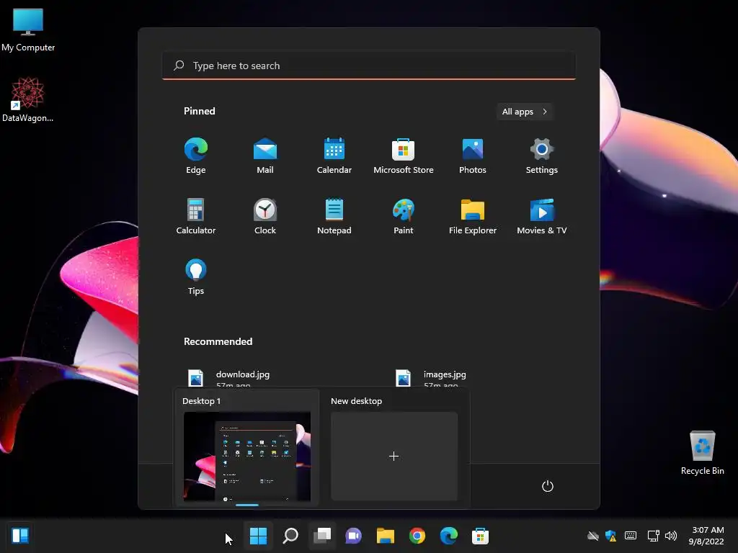The image size is (738, 553).
Task: Click the touch keyboard tray icon
Action: (x=631, y=536)
